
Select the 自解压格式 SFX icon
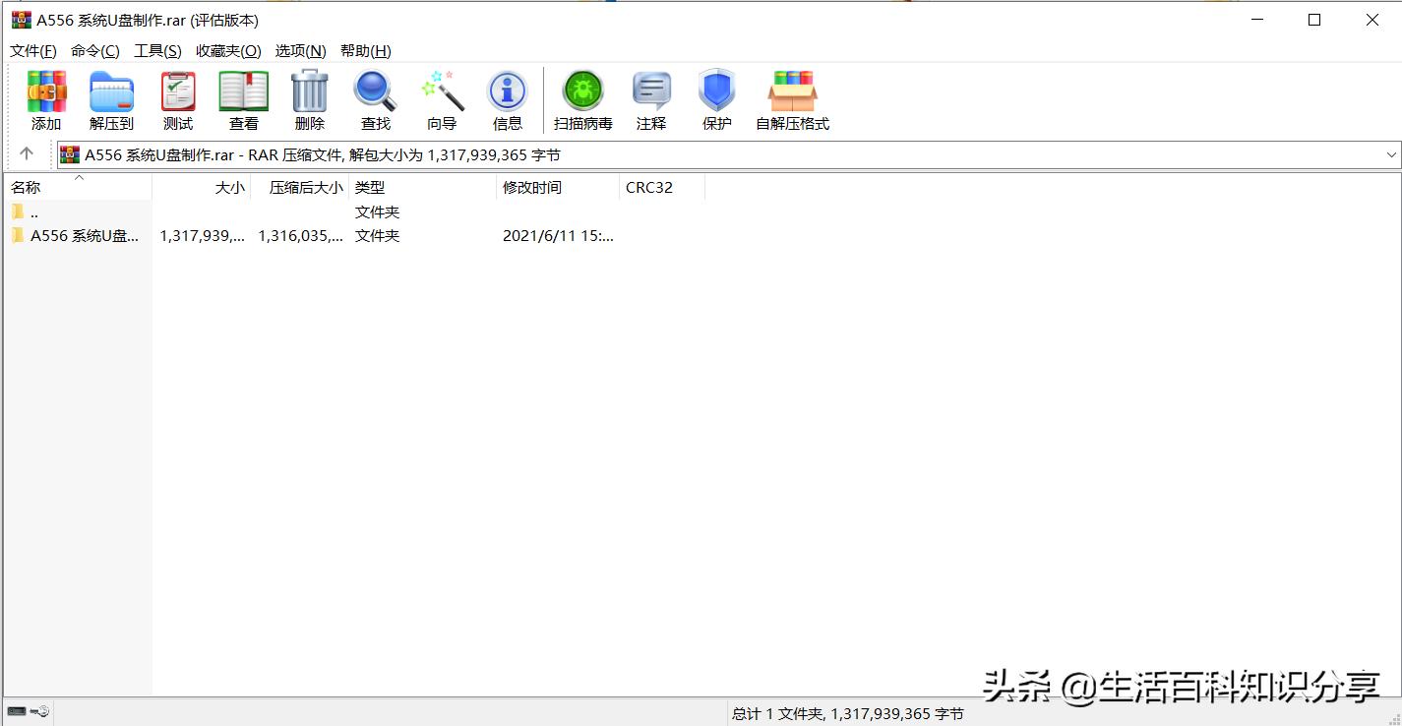(x=792, y=98)
